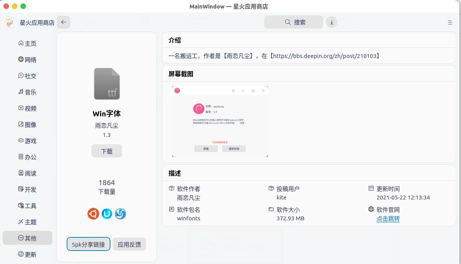Open the download manager arrow icon

click(x=331, y=22)
